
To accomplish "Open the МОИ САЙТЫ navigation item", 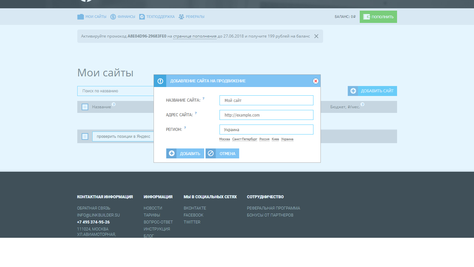I will (x=92, y=17).
